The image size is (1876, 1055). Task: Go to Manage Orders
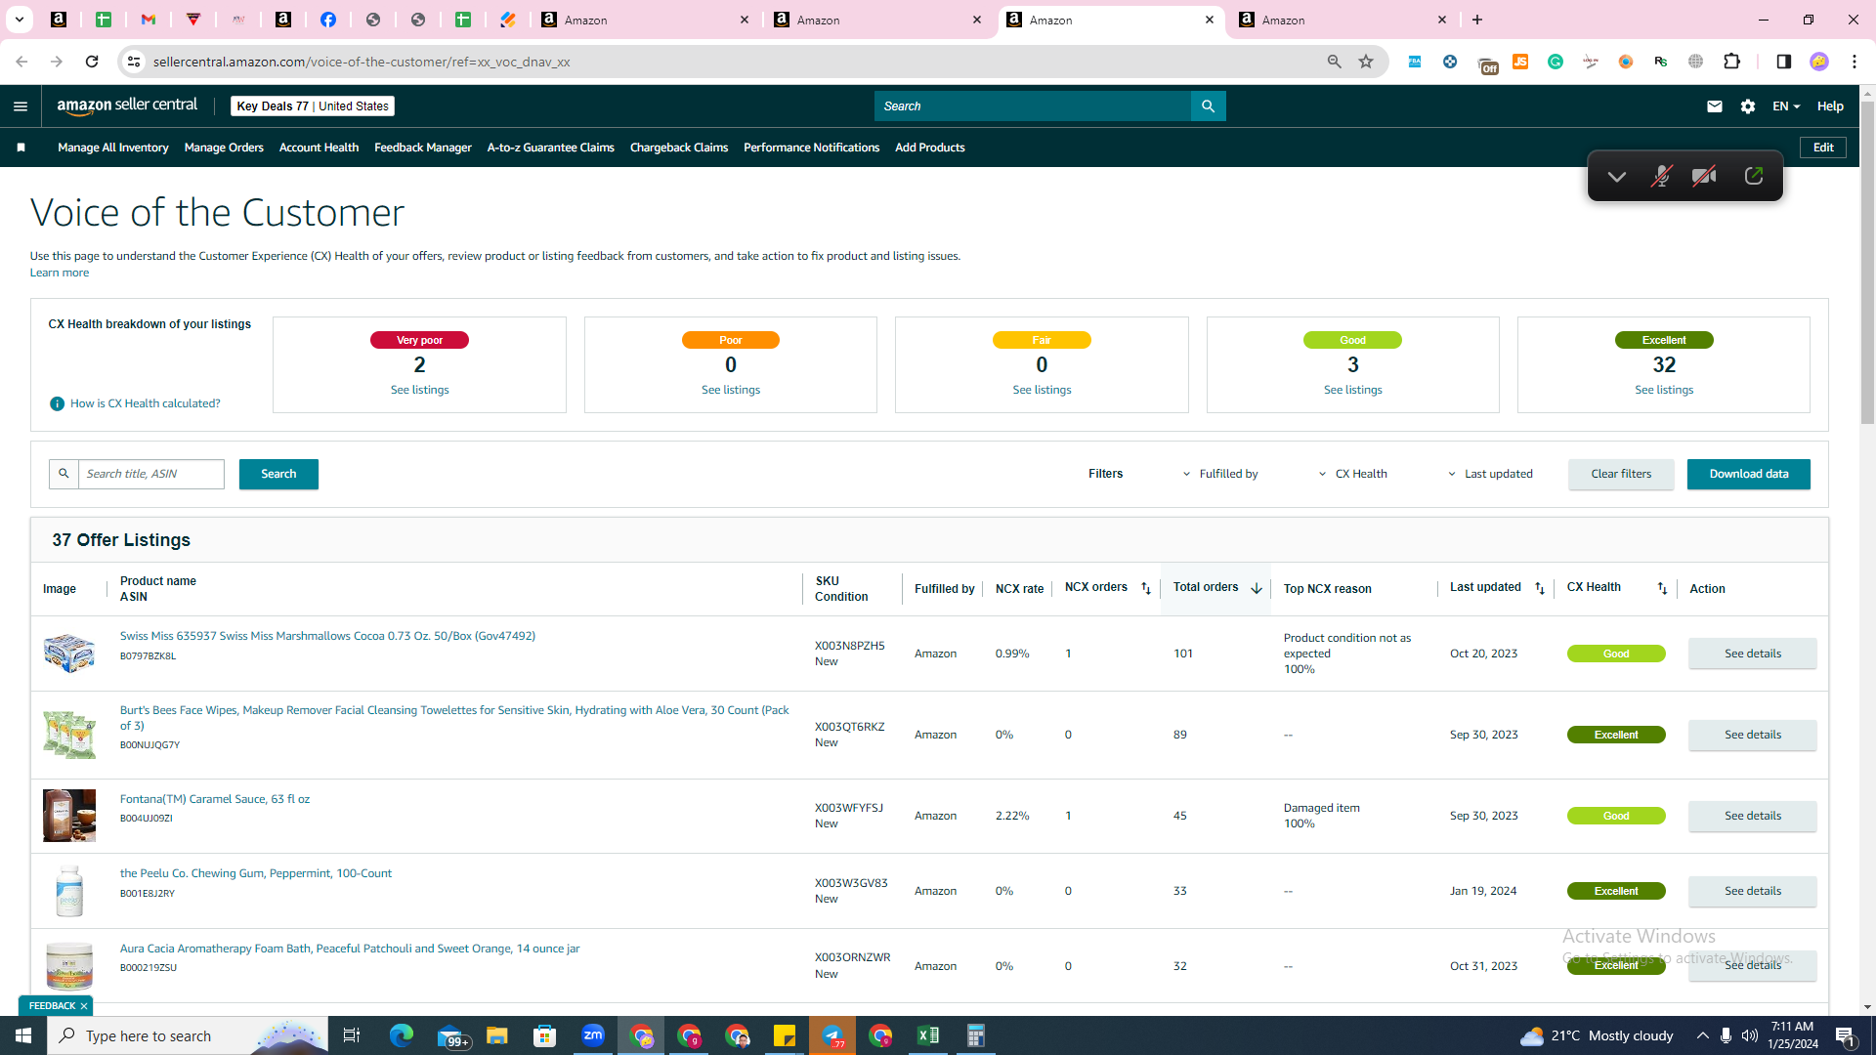point(224,148)
